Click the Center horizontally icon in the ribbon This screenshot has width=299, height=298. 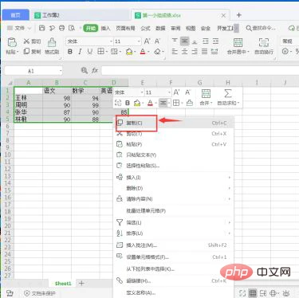184,51
